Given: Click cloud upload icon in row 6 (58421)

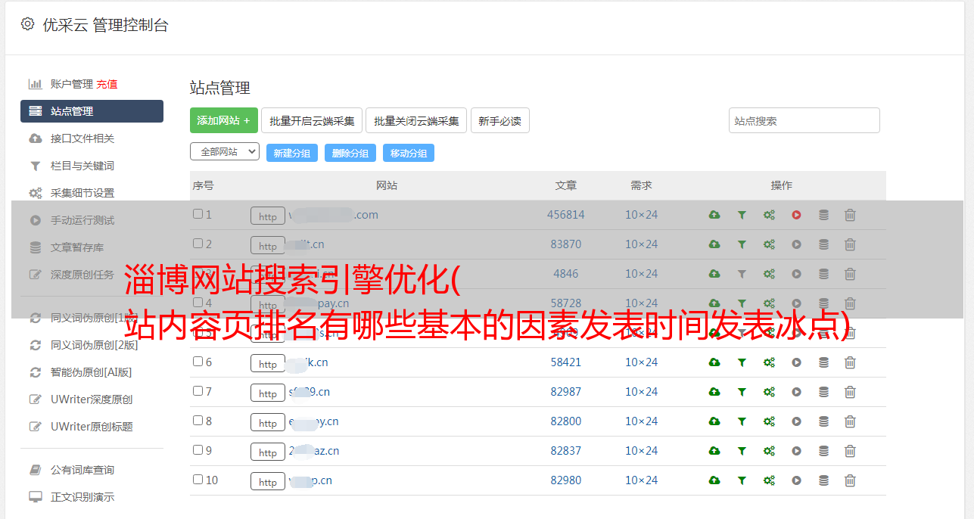Looking at the screenshot, I should 714,362.
